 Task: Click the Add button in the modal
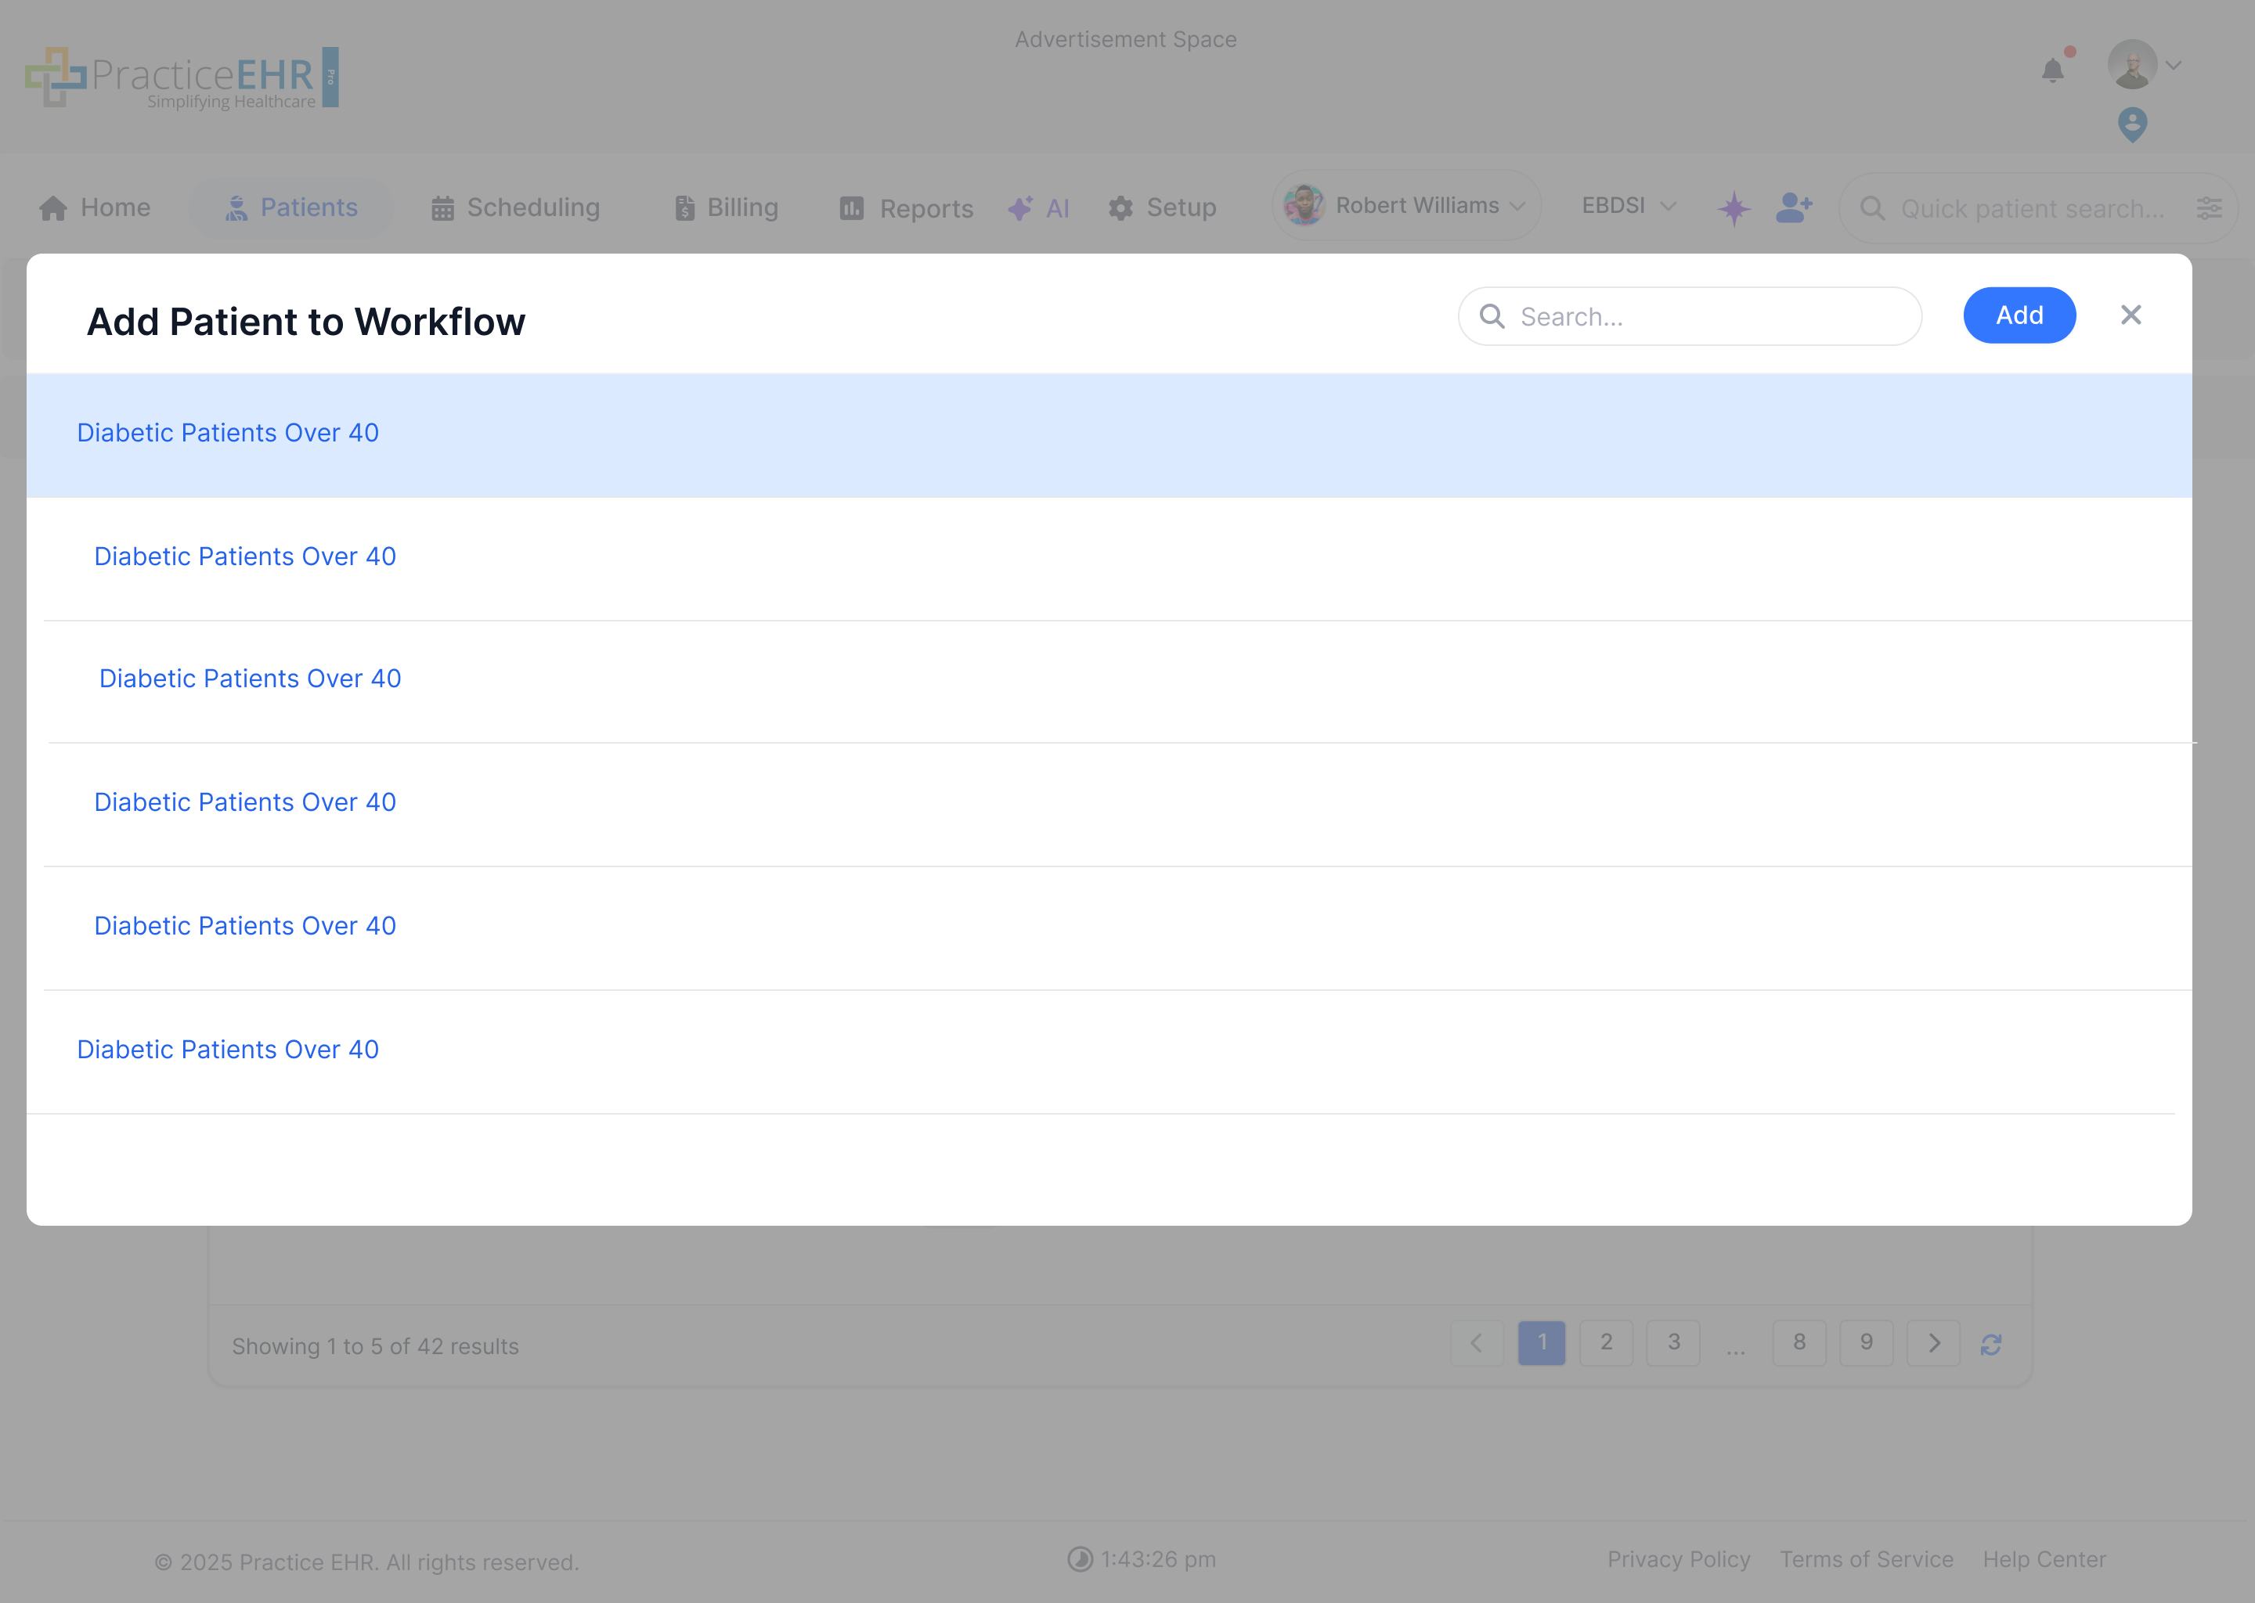(x=2019, y=315)
